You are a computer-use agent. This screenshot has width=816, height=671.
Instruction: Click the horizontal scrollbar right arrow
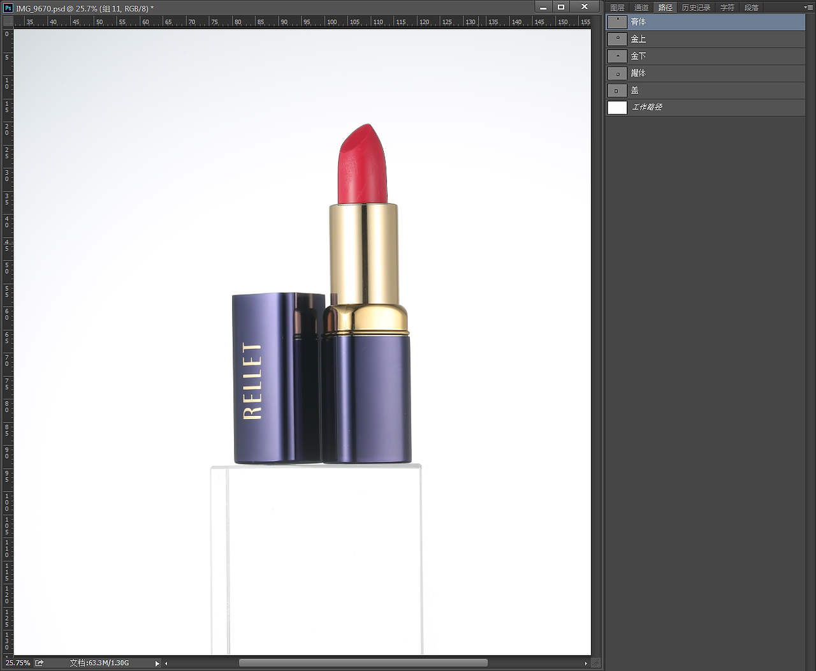coord(585,663)
